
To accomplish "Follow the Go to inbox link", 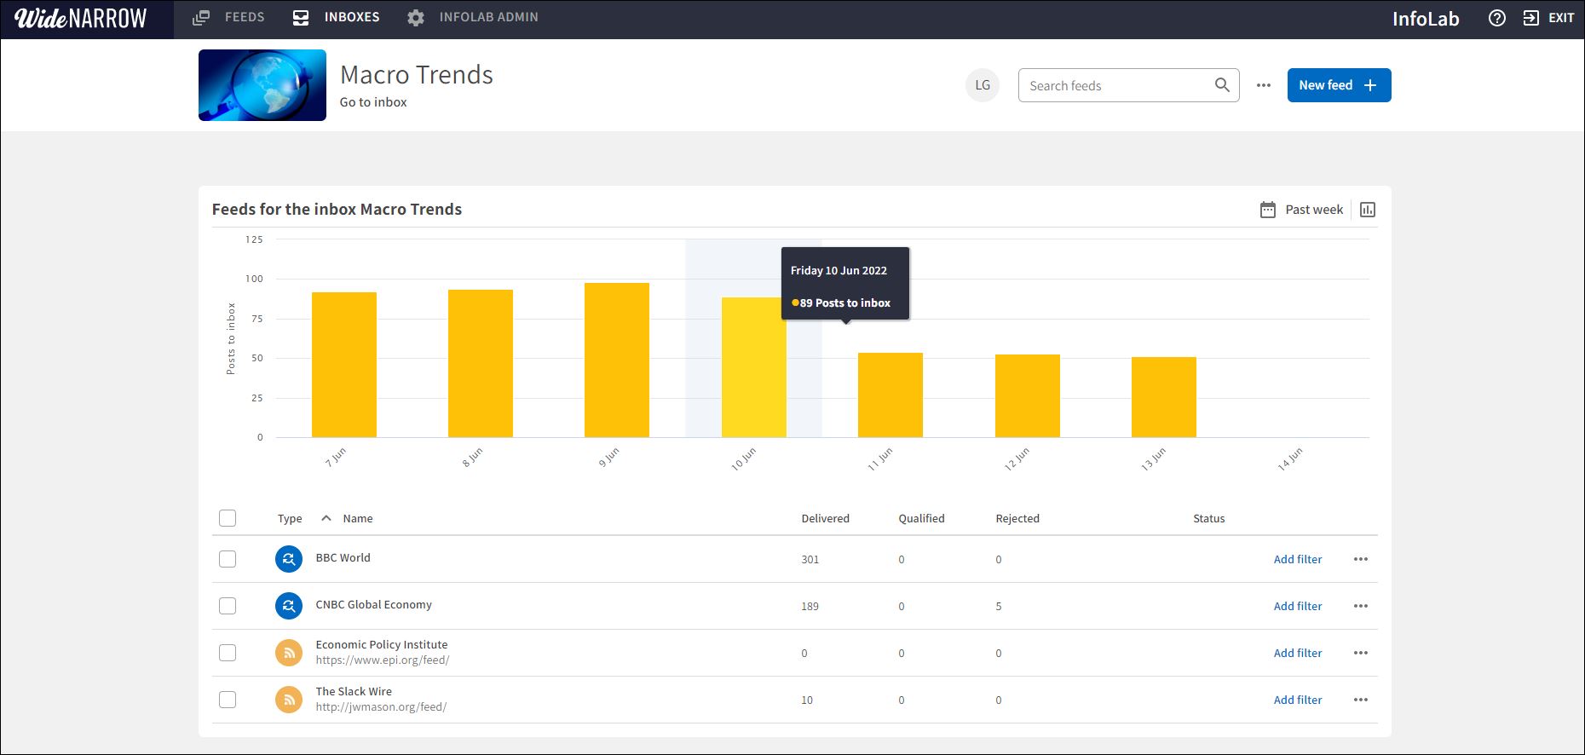I will click(x=373, y=102).
